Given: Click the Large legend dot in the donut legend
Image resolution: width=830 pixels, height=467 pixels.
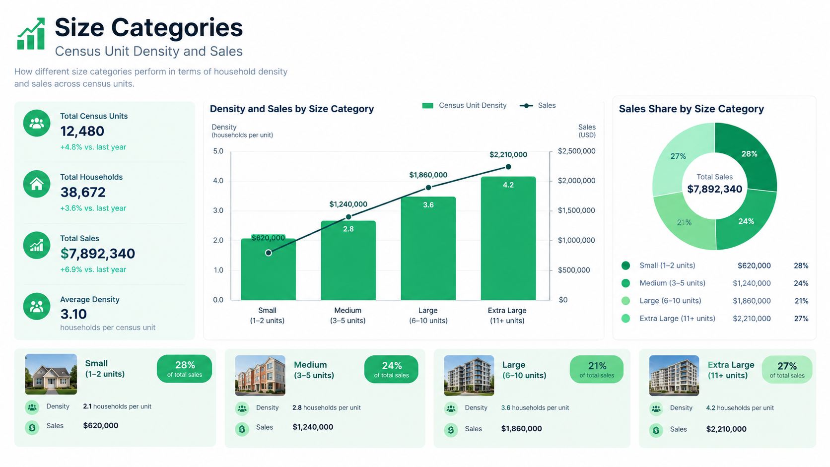Looking at the screenshot, I should 625,301.
